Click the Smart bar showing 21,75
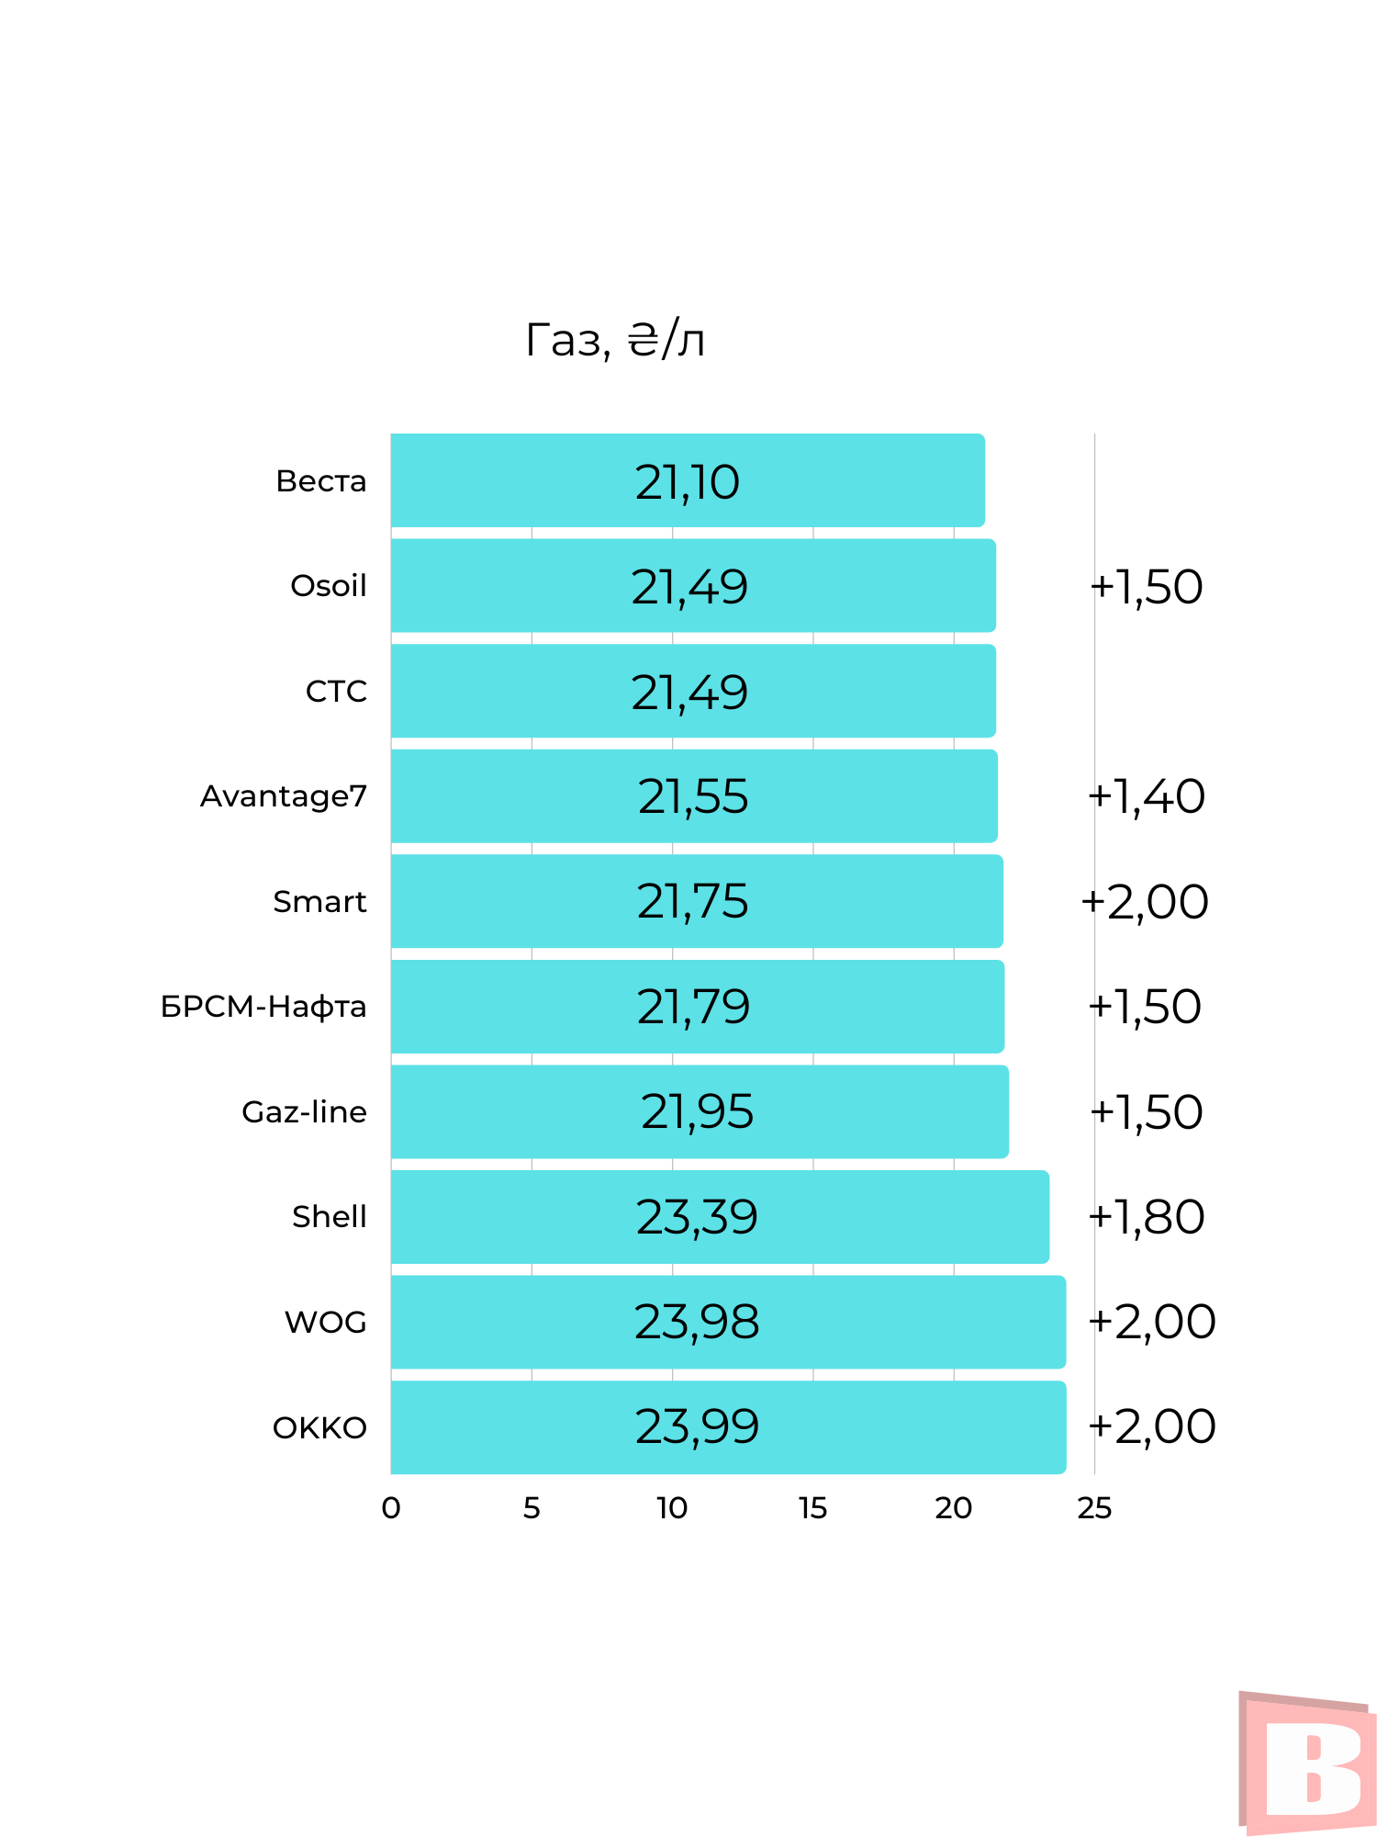 point(696,901)
